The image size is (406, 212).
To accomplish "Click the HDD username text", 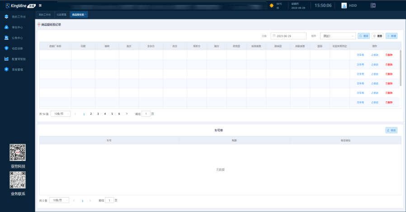I will [x=353, y=5].
